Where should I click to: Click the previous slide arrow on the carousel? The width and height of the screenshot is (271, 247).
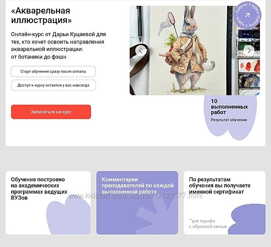tap(140, 51)
